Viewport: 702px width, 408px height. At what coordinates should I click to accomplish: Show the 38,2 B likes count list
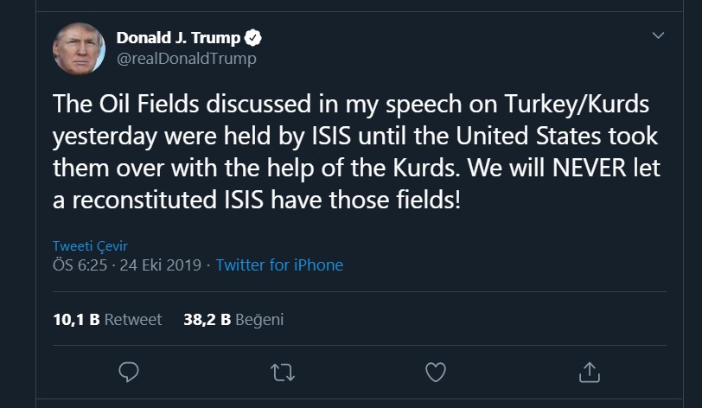207,319
